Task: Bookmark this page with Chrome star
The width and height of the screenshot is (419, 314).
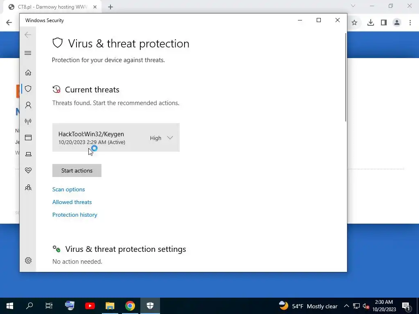Action: (354, 23)
